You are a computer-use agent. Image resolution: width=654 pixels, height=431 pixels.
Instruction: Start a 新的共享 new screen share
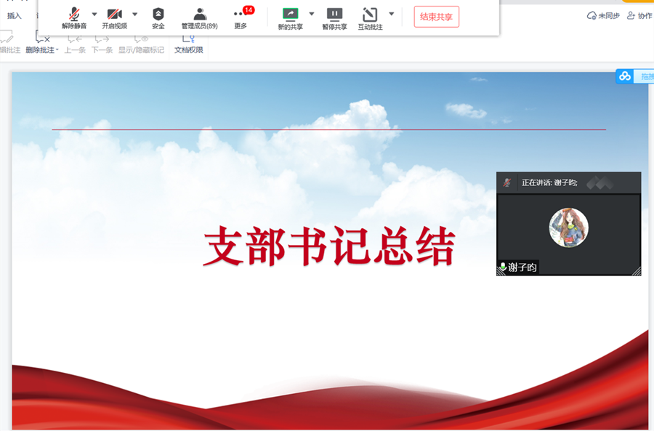coord(289,15)
